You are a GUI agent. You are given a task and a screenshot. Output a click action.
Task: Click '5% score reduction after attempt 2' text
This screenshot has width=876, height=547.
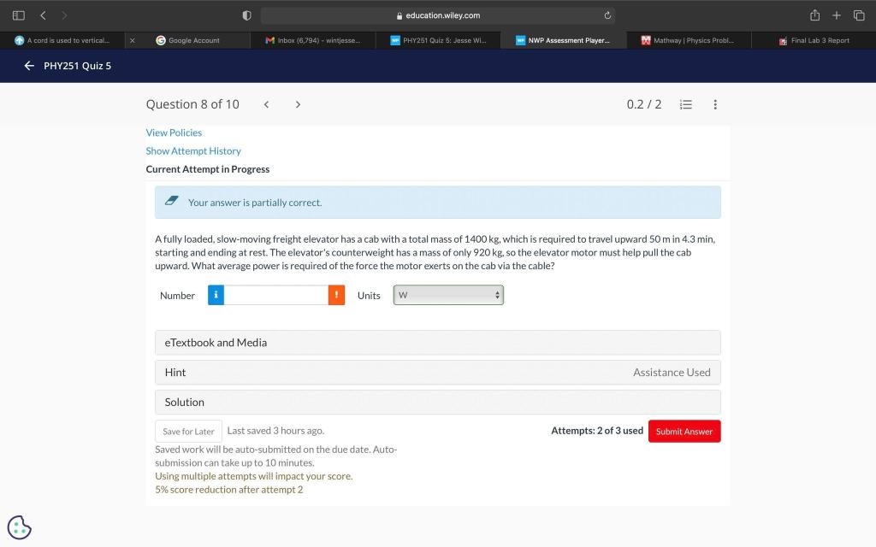[x=229, y=490]
